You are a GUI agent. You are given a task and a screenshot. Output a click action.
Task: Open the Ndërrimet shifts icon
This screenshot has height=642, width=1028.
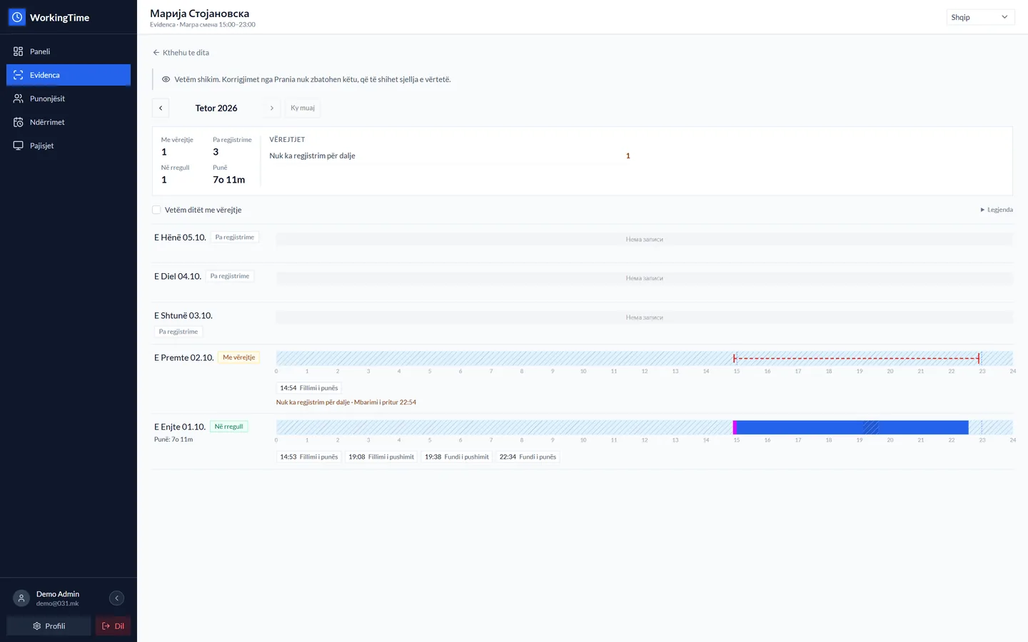(19, 122)
